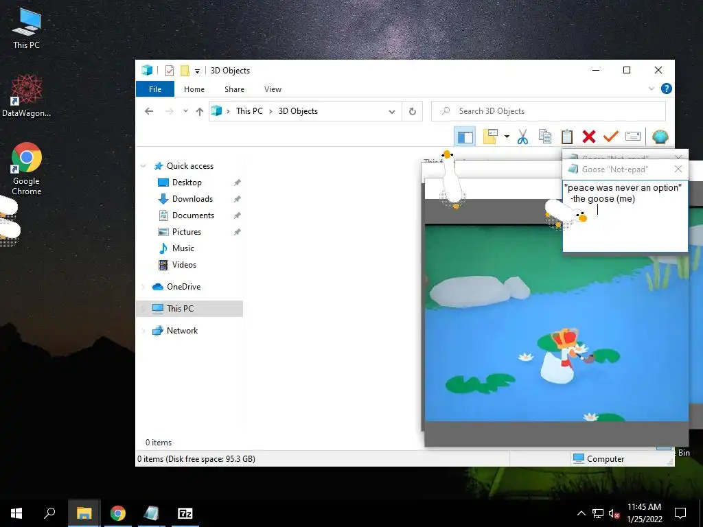The image size is (703, 527).
Task: Open dropdown arrow next to folder options icon
Action: click(507, 137)
